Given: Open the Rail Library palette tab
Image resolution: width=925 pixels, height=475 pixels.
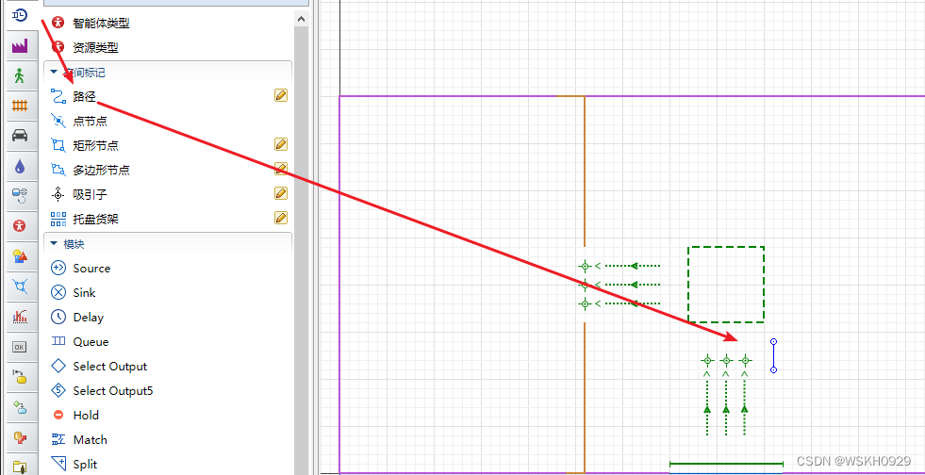Looking at the screenshot, I should [x=20, y=106].
